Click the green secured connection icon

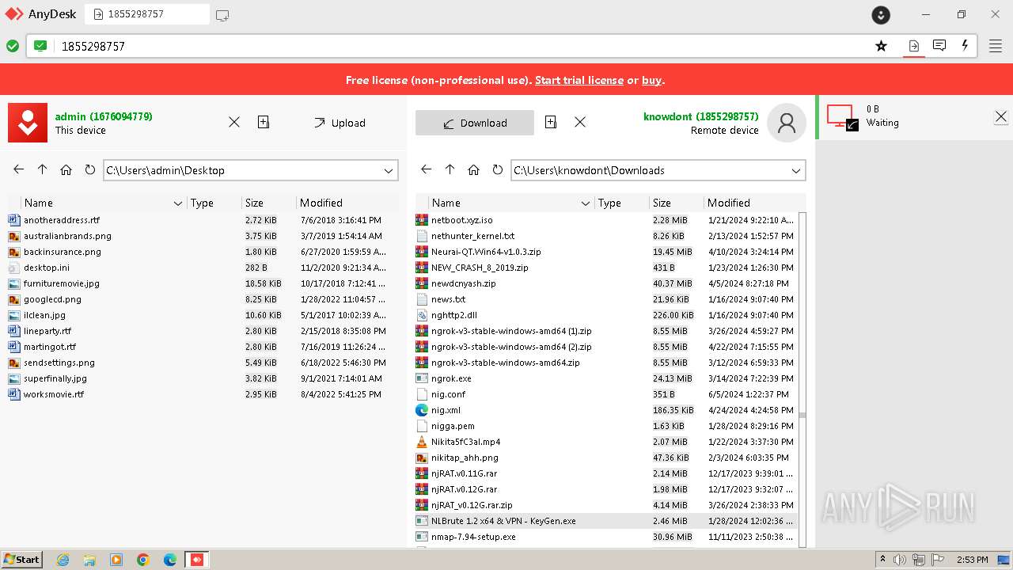[40, 46]
